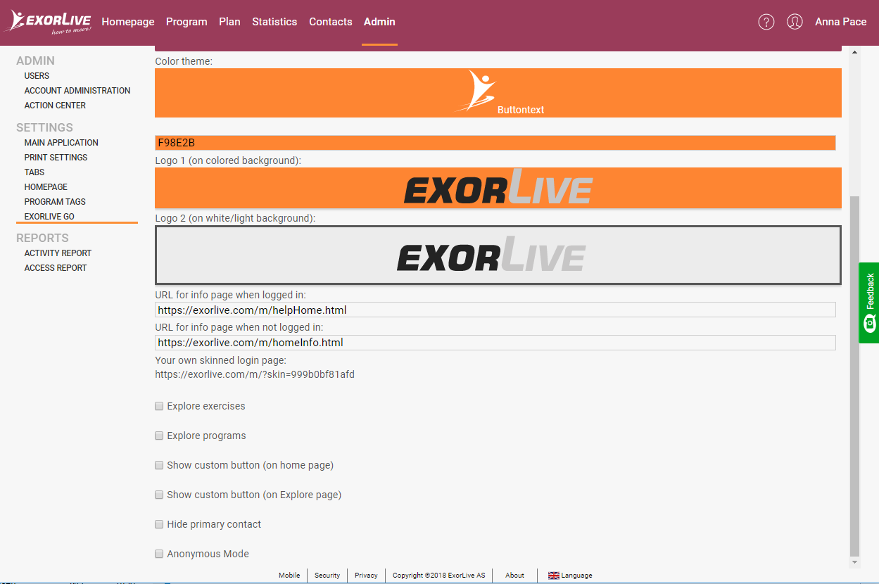
Task: Click the vertical scrollbar thumb
Action: (x=855, y=376)
